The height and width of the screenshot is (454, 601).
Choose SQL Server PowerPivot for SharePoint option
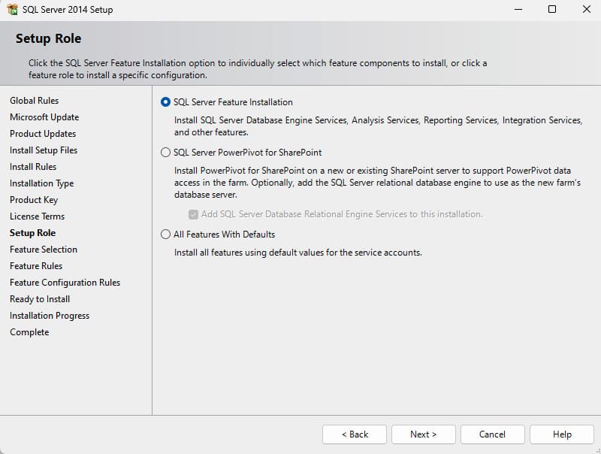(x=166, y=152)
